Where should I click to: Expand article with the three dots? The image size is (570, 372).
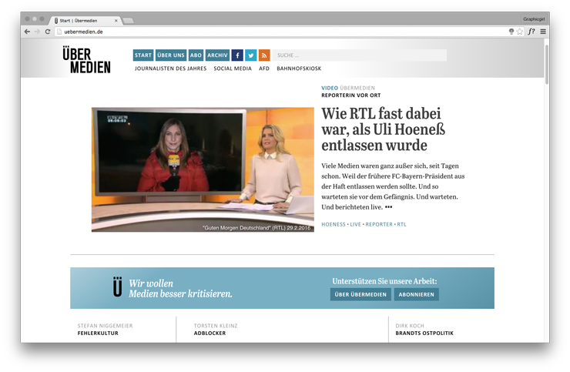click(x=389, y=207)
